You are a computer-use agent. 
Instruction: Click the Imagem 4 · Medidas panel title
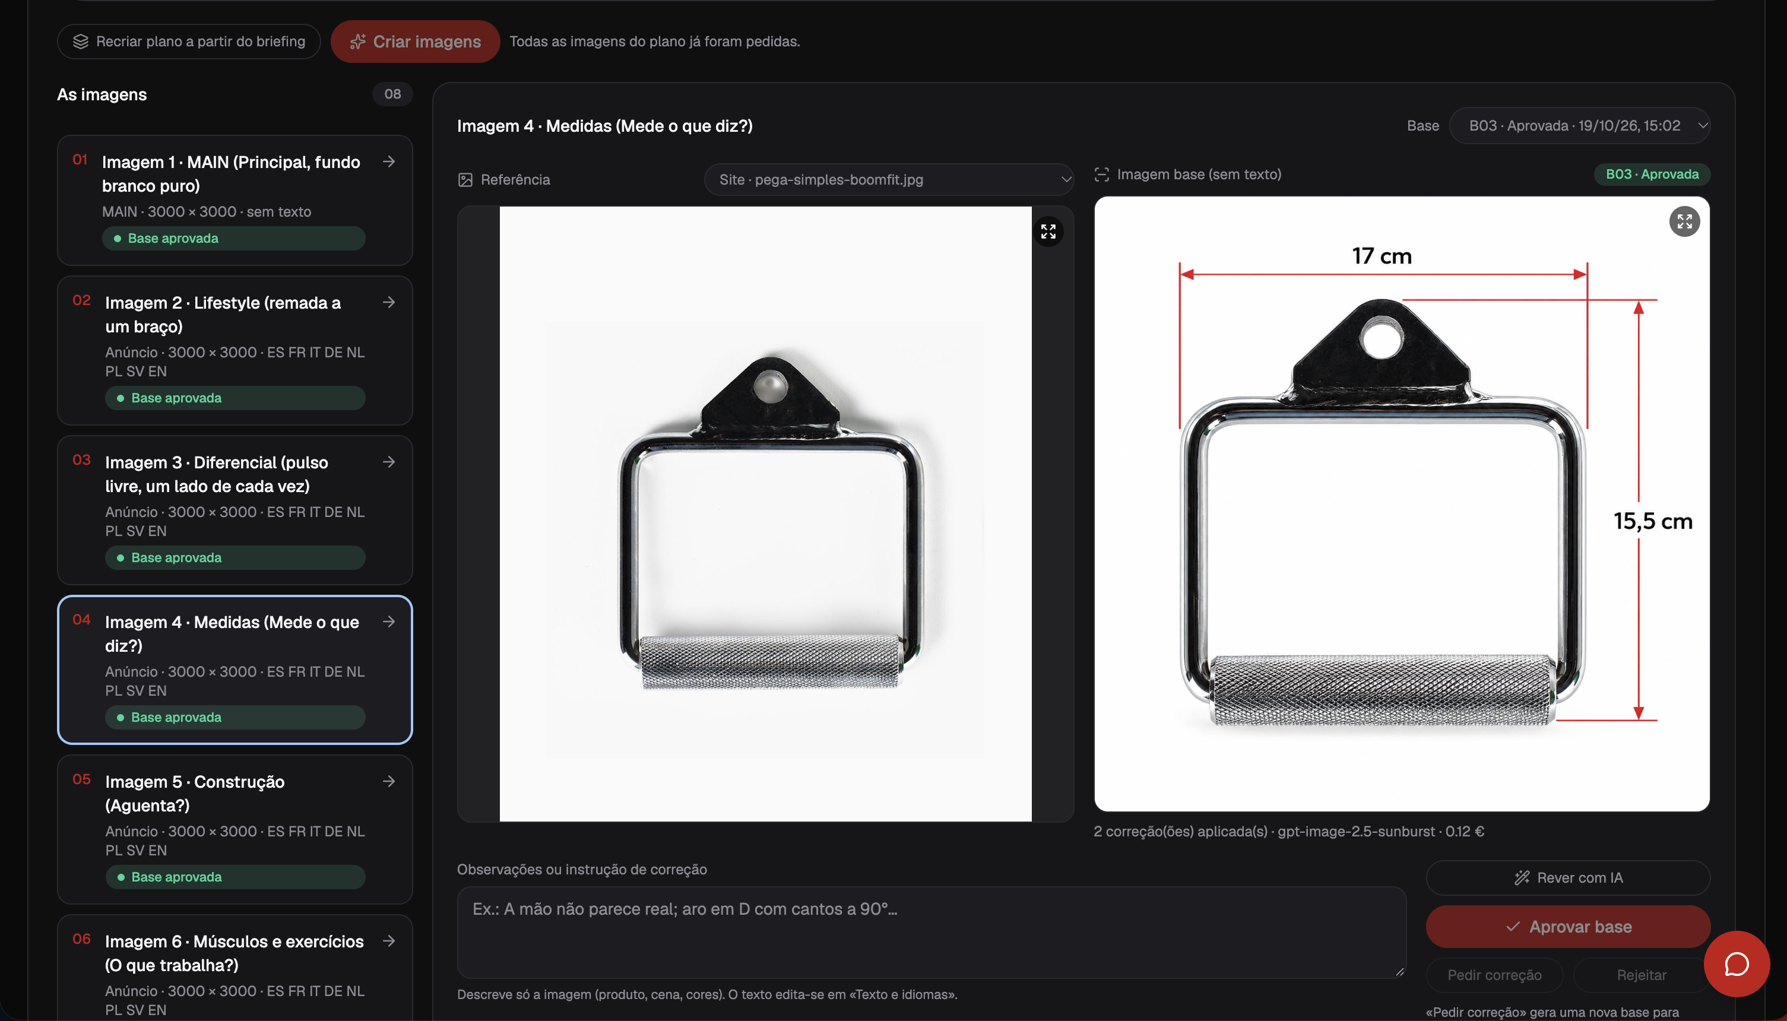coord(604,126)
